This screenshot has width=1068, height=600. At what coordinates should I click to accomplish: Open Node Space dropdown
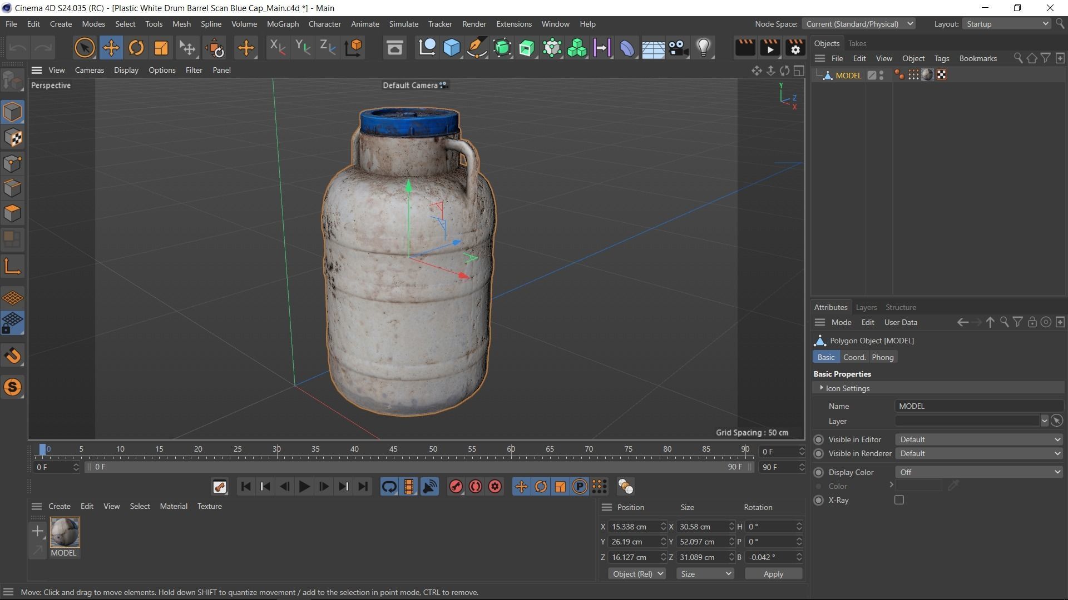859,24
